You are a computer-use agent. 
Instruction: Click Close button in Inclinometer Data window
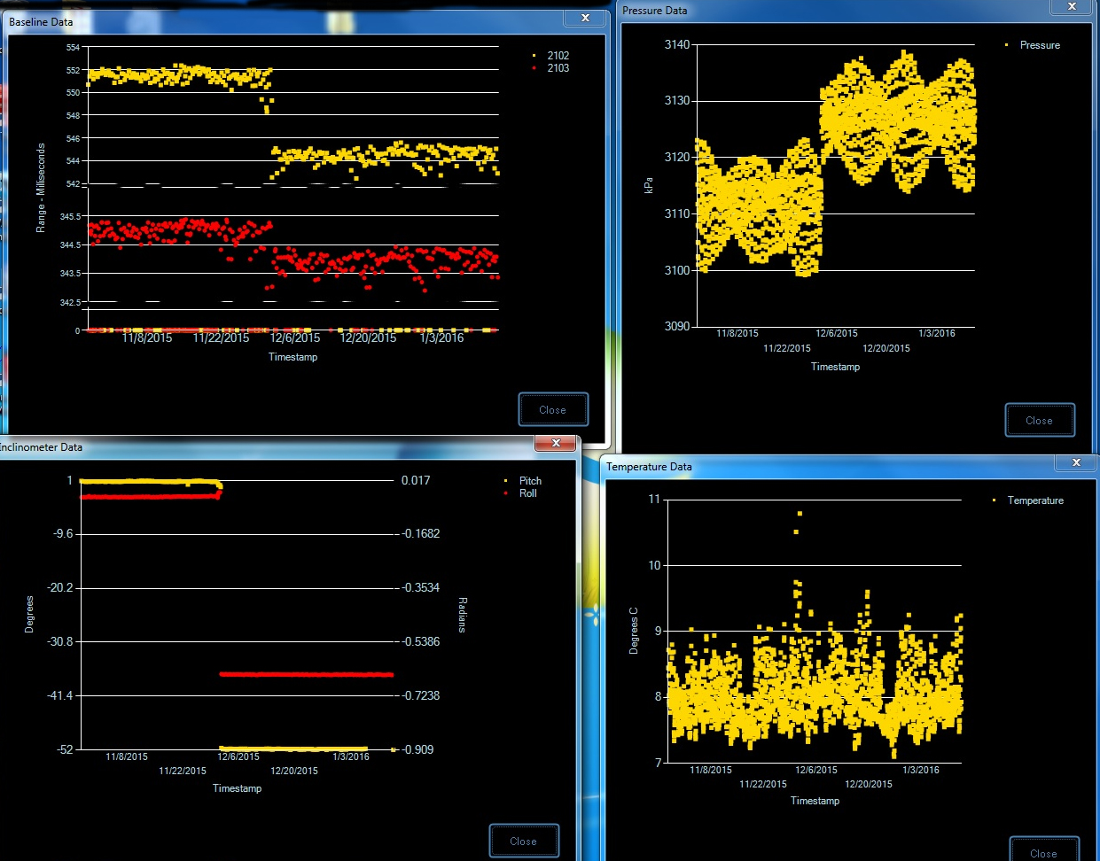tap(523, 841)
